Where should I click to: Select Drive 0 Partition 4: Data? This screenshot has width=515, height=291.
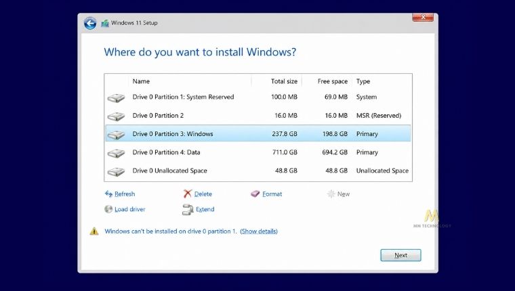click(x=258, y=152)
